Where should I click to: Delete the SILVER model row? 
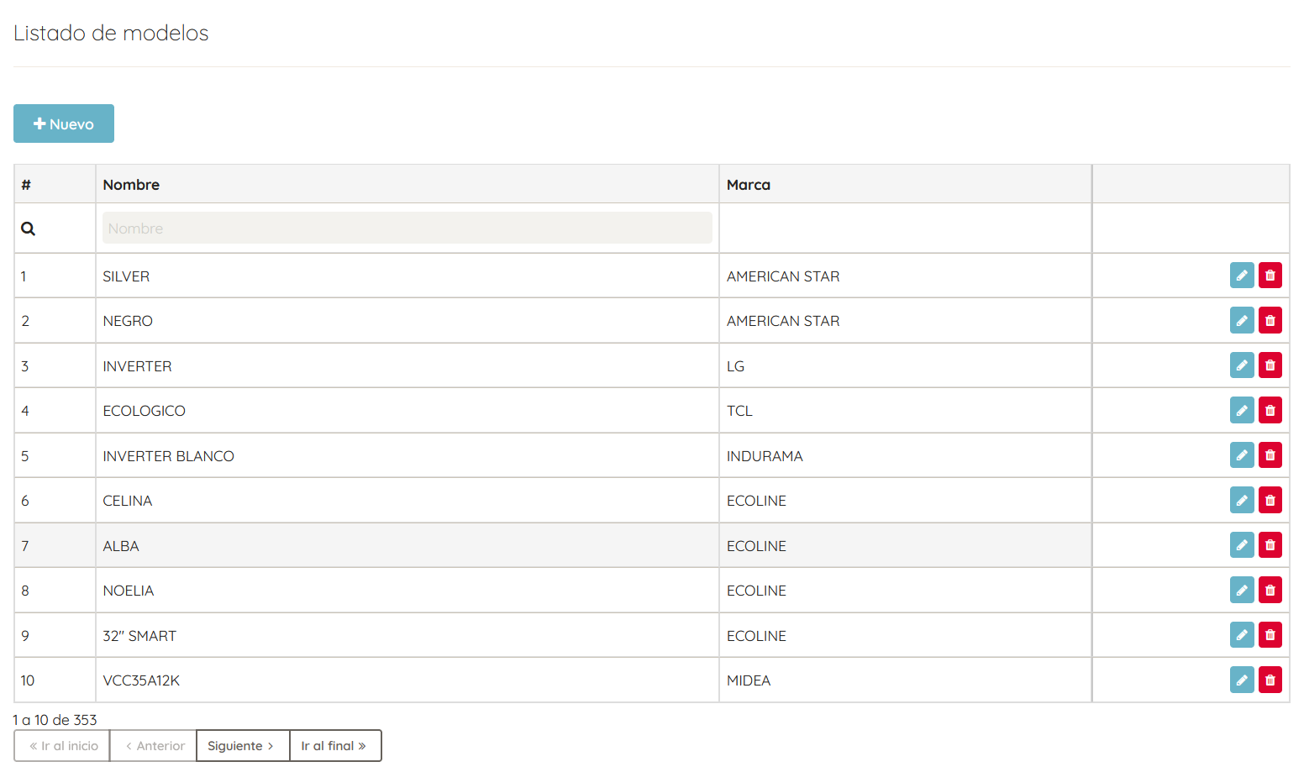click(1270, 276)
